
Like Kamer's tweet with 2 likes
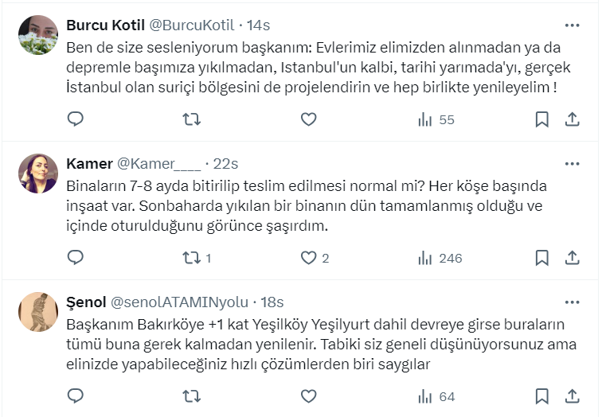pos(308,258)
